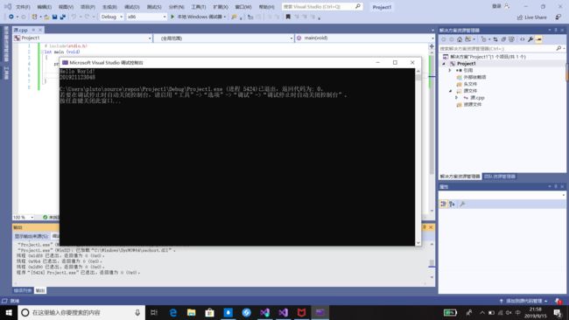Expand the 引用 references node
569x320 pixels.
coord(450,70)
